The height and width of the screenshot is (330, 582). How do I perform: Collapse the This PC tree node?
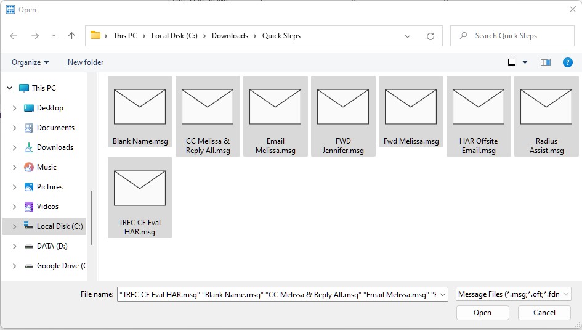point(10,88)
